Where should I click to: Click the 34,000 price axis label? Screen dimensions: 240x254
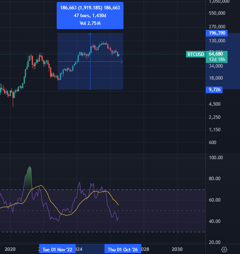coord(216,66)
